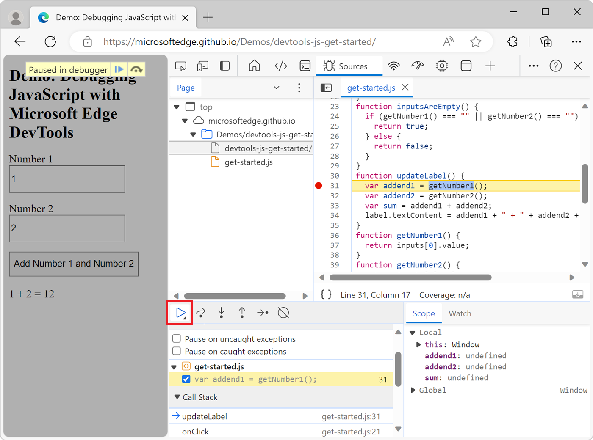Click inside the Number 1 input field

click(x=67, y=179)
